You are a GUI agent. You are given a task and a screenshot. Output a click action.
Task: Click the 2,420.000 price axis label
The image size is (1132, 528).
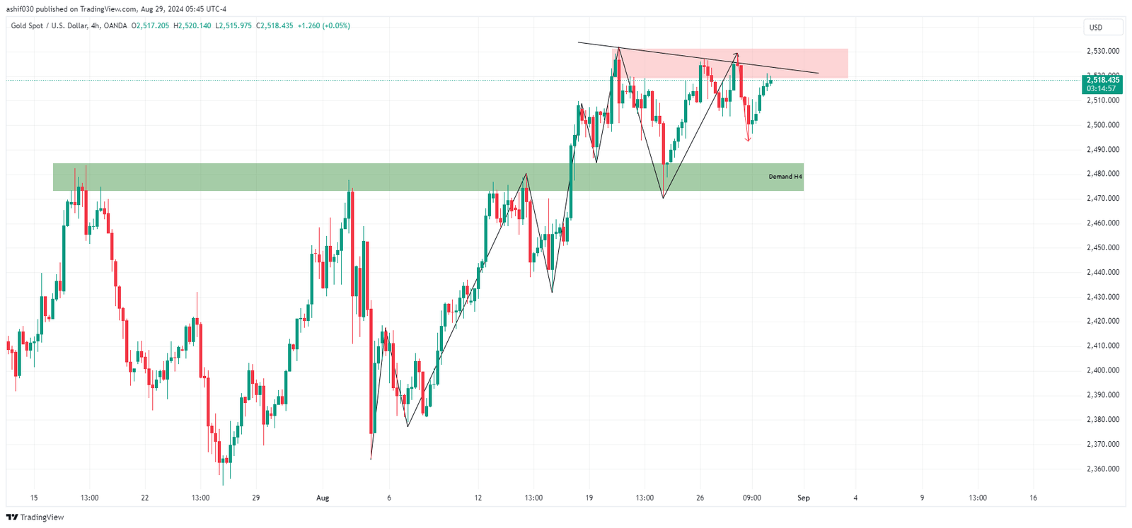click(x=1102, y=321)
